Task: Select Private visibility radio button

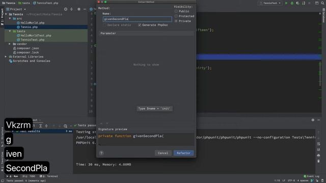Action: pyautogui.click(x=176, y=21)
